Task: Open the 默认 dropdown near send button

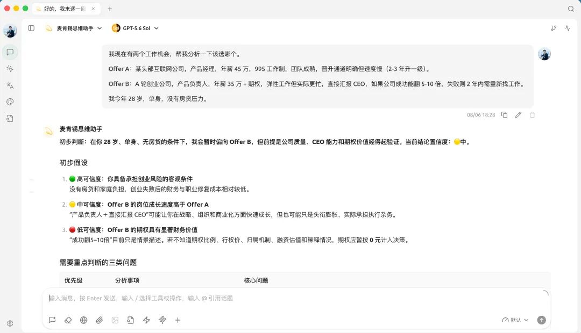Action: tap(515, 320)
